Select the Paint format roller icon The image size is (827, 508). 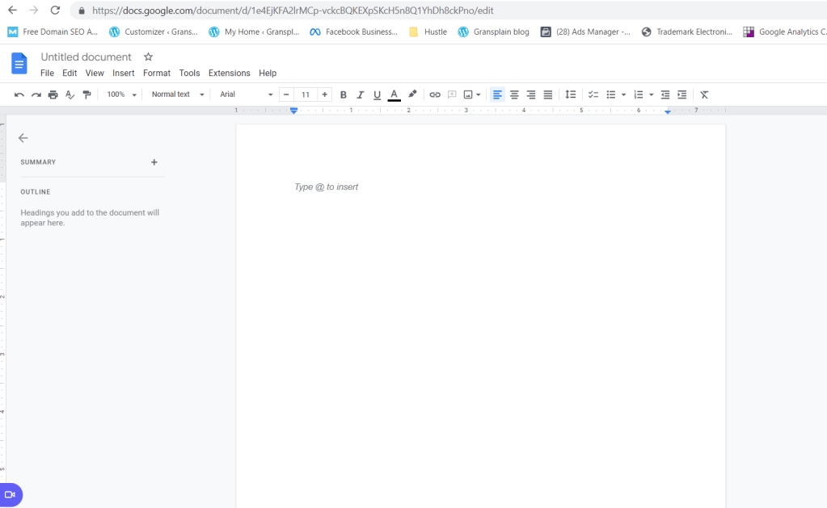86,94
